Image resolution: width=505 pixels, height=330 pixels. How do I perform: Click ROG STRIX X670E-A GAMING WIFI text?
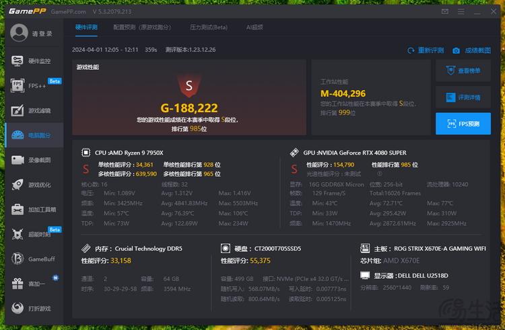(440, 249)
